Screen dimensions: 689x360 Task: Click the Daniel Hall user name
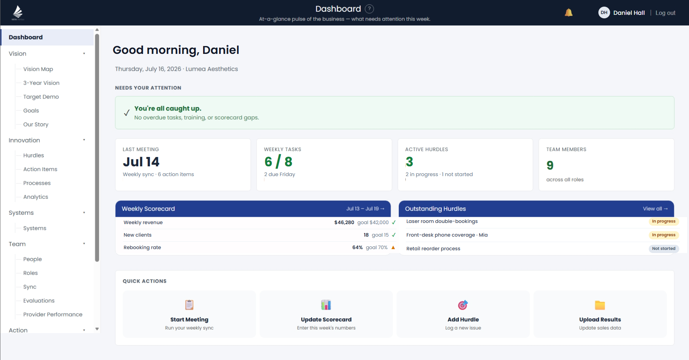point(629,13)
